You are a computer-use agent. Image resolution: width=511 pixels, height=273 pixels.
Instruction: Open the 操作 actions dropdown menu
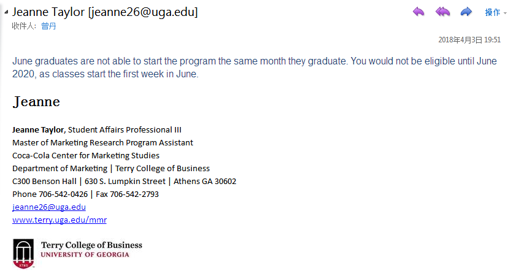(x=493, y=12)
